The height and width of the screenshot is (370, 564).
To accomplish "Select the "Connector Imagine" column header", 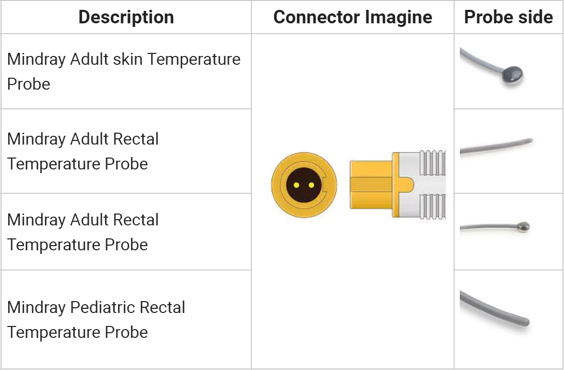I will coord(353,17).
